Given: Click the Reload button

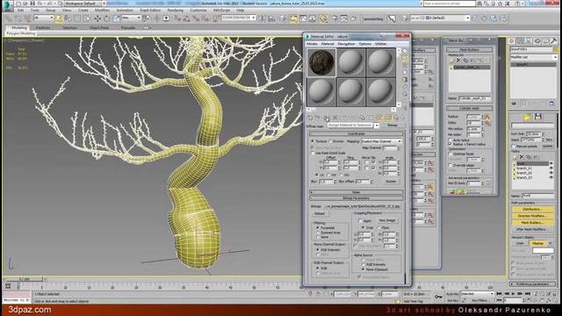Looking at the screenshot, I should point(320,213).
